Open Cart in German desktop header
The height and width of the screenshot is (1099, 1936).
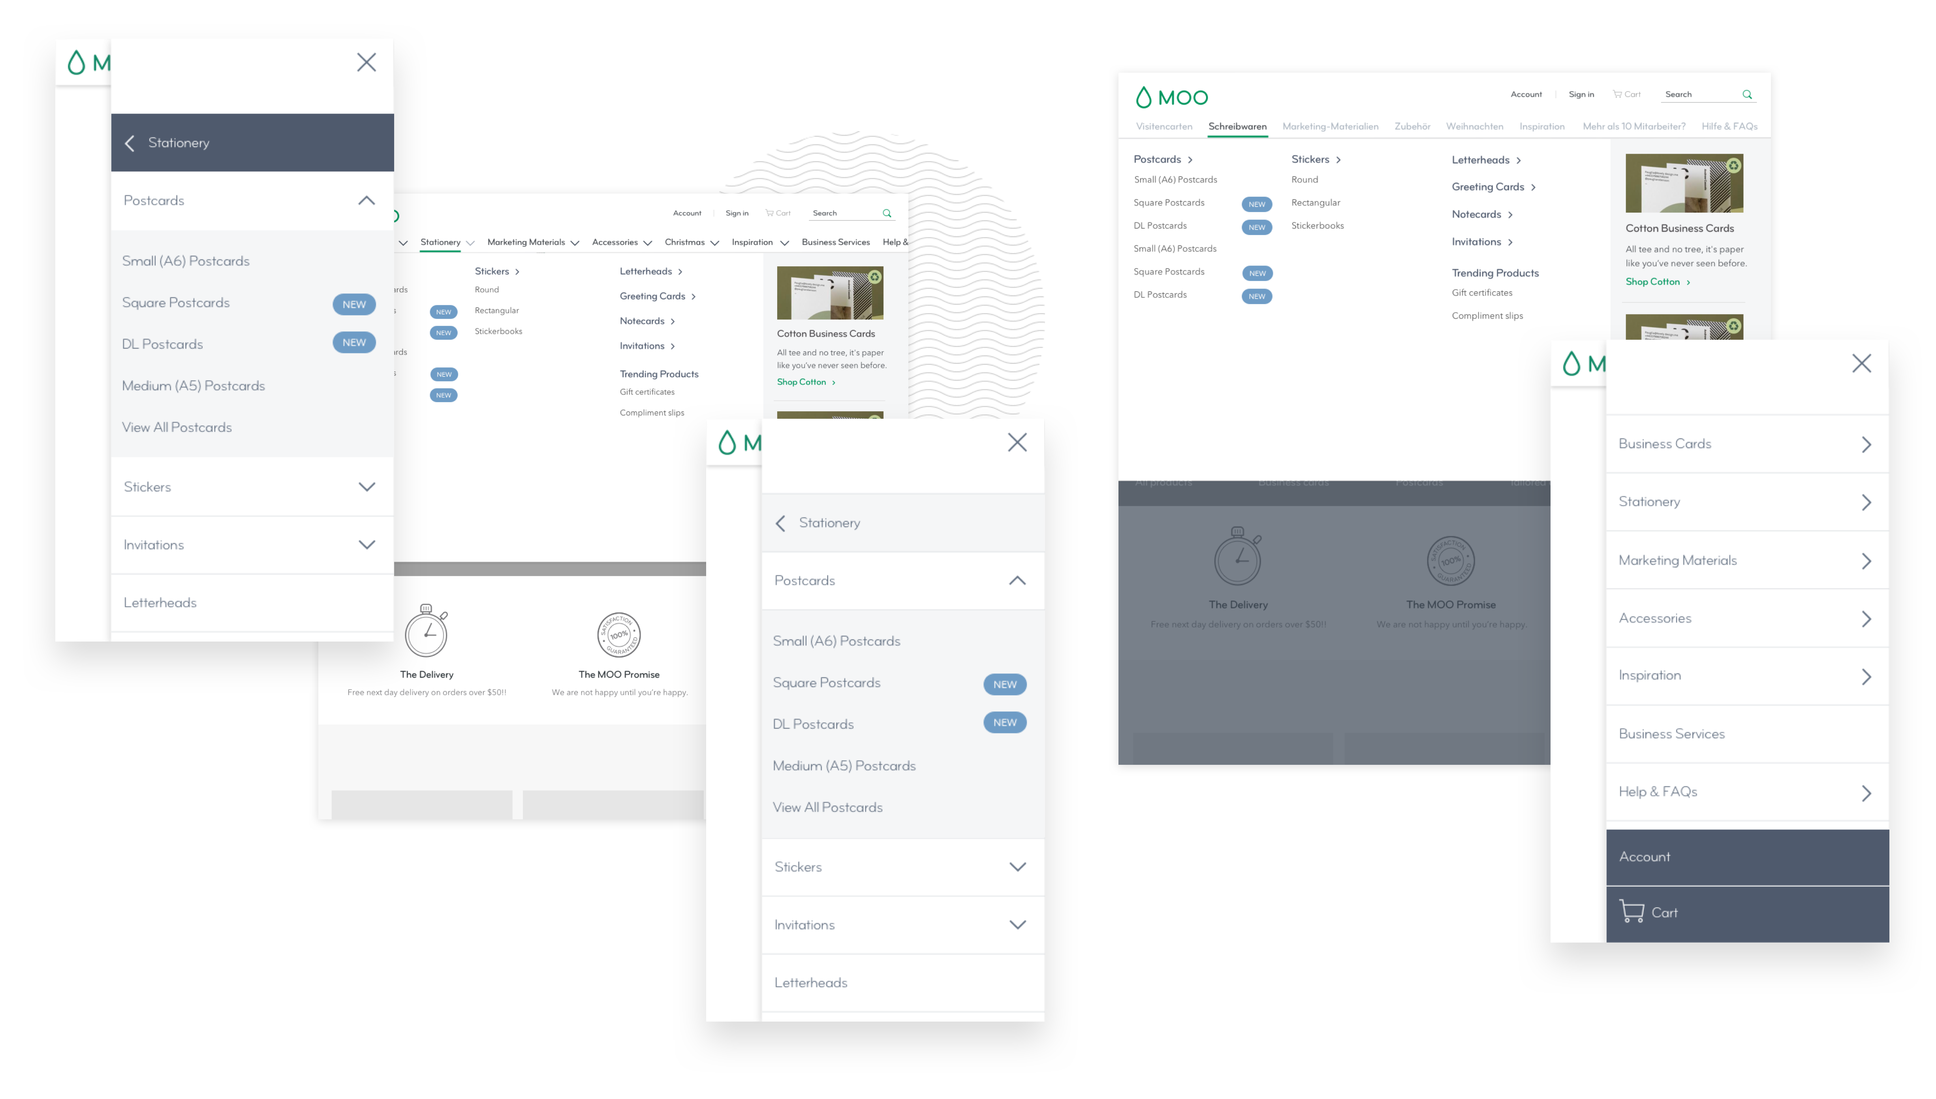click(1627, 94)
